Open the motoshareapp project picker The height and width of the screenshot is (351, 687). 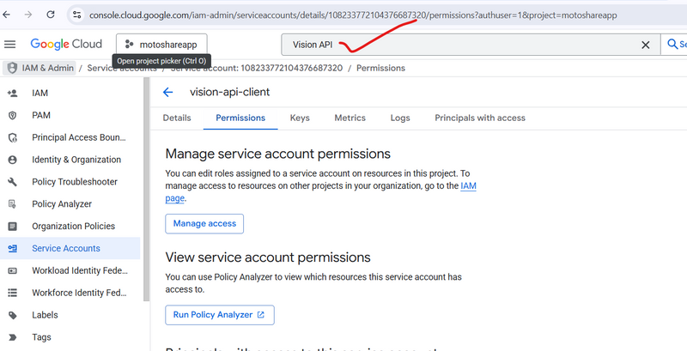(x=161, y=45)
